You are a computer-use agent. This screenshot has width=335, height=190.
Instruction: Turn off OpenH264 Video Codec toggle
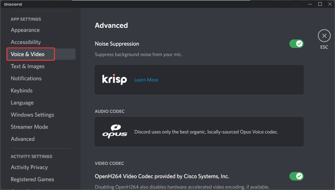pyautogui.click(x=296, y=176)
